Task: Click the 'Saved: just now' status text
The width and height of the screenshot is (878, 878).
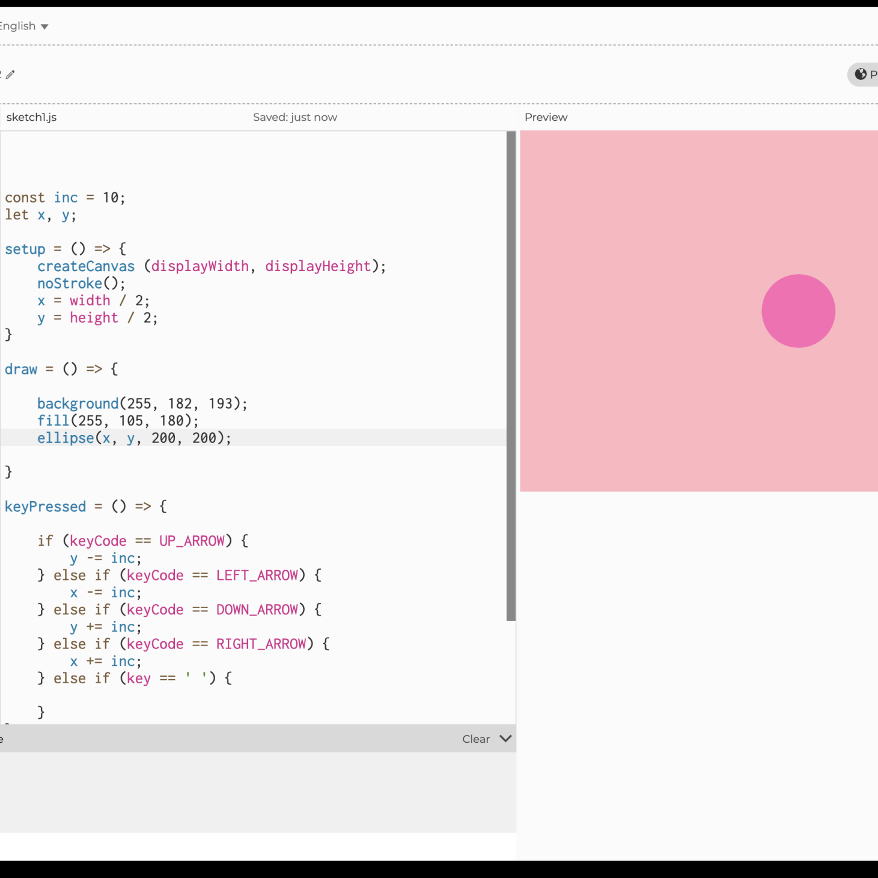Action: pyautogui.click(x=295, y=117)
